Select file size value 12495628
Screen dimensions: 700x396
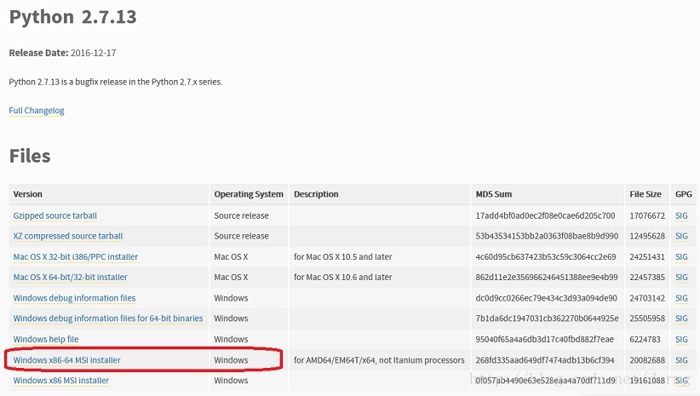coord(647,236)
